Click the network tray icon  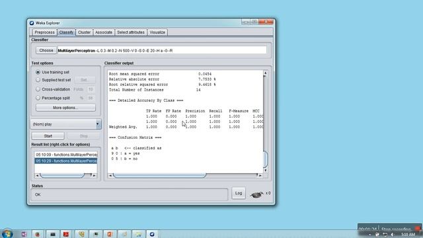point(385,235)
